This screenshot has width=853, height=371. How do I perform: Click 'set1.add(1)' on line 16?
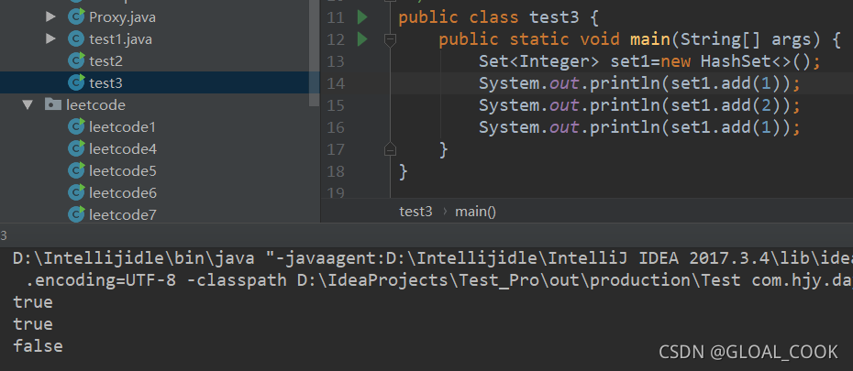[726, 127]
